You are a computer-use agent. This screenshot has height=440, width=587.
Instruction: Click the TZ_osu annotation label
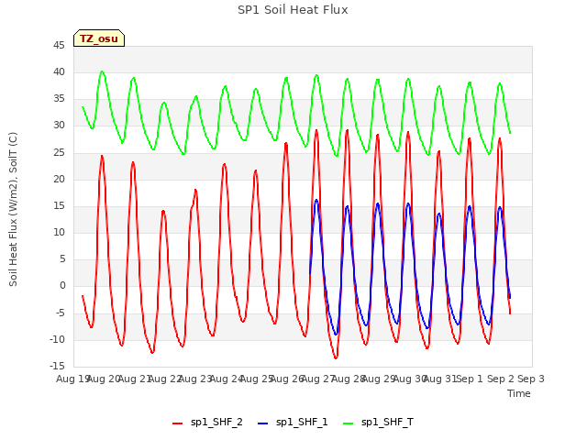tap(99, 38)
